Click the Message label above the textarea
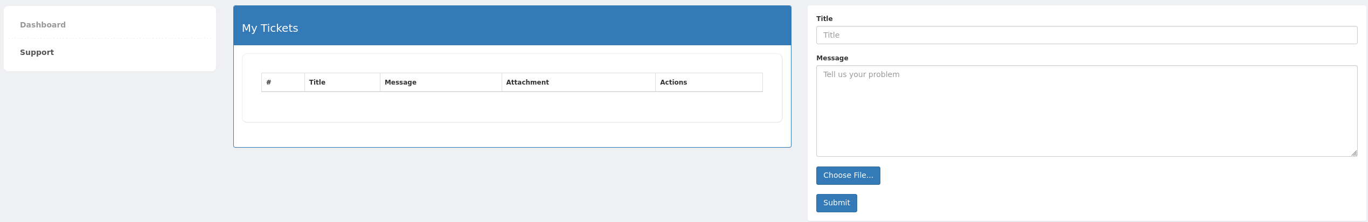 click(x=832, y=58)
